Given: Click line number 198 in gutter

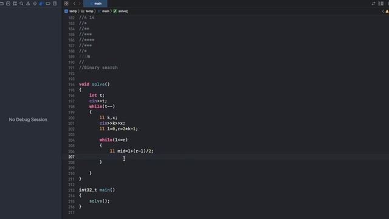Looking at the screenshot, I should click(71, 107).
